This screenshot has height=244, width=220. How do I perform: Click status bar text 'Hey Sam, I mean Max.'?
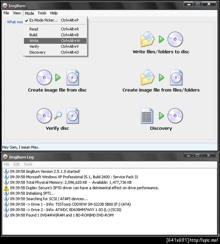tap(21, 147)
